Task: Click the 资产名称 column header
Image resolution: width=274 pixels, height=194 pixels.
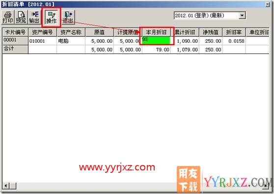Action: pyautogui.click(x=71, y=32)
